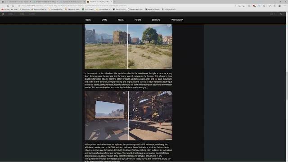Click the page vertical scrollbar thumb
Viewport: 288px width, 162px height.
(x=287, y=86)
